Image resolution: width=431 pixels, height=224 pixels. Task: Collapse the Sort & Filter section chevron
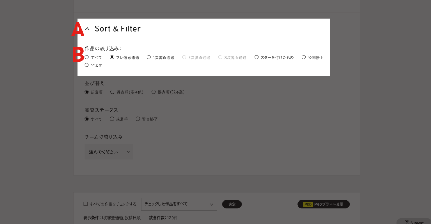pos(88,29)
